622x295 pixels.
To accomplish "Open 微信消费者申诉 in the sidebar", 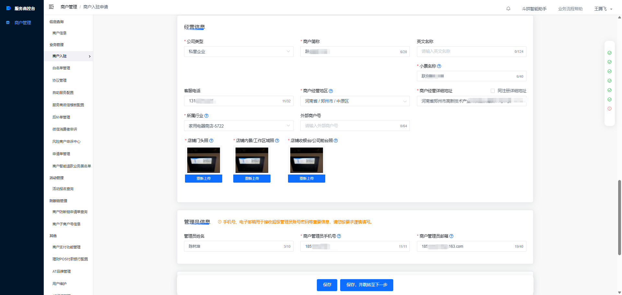I will point(65,129).
